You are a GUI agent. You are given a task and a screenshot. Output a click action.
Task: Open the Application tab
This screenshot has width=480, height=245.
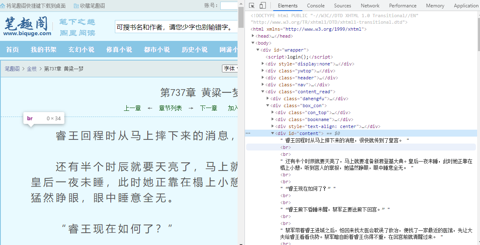pyautogui.click(x=466, y=5)
